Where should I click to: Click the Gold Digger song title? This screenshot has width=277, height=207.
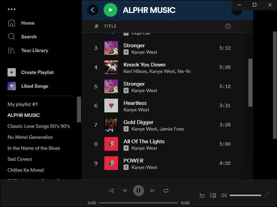[x=138, y=122]
